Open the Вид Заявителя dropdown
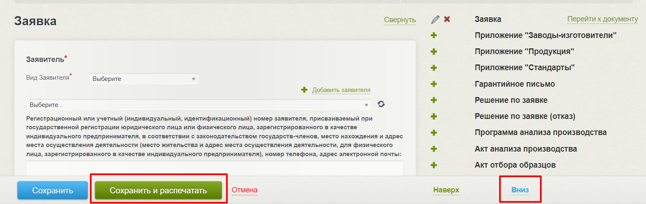Viewport: 646px width, 204px height. 144,79
